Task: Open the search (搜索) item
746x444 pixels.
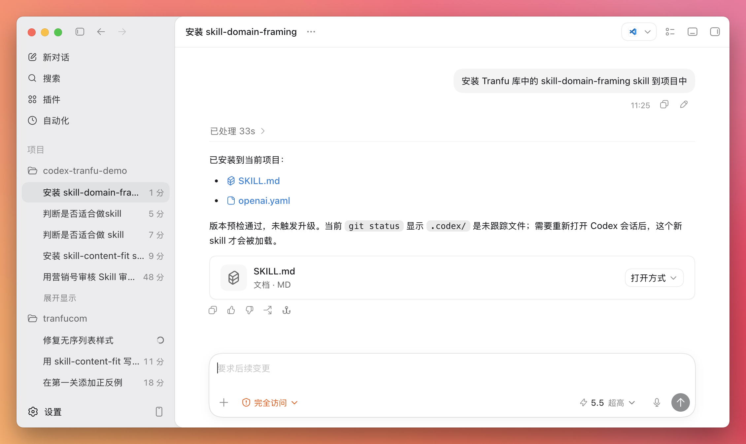Action: [96, 78]
